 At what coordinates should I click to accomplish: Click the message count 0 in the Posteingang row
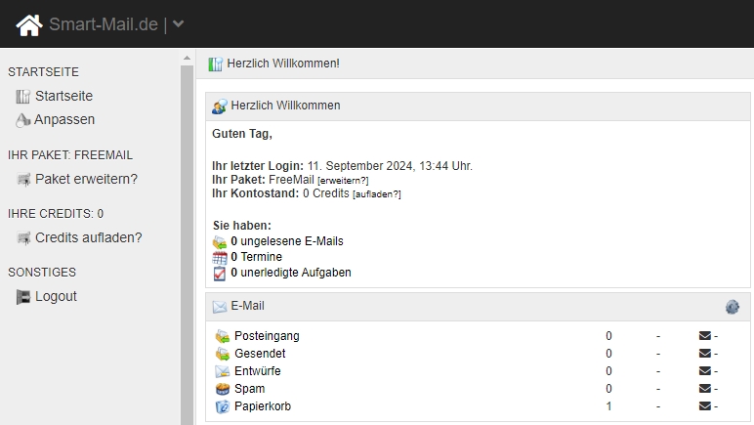tap(608, 335)
